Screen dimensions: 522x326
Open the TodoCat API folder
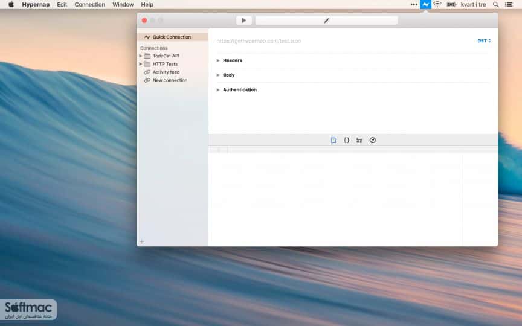pos(166,56)
